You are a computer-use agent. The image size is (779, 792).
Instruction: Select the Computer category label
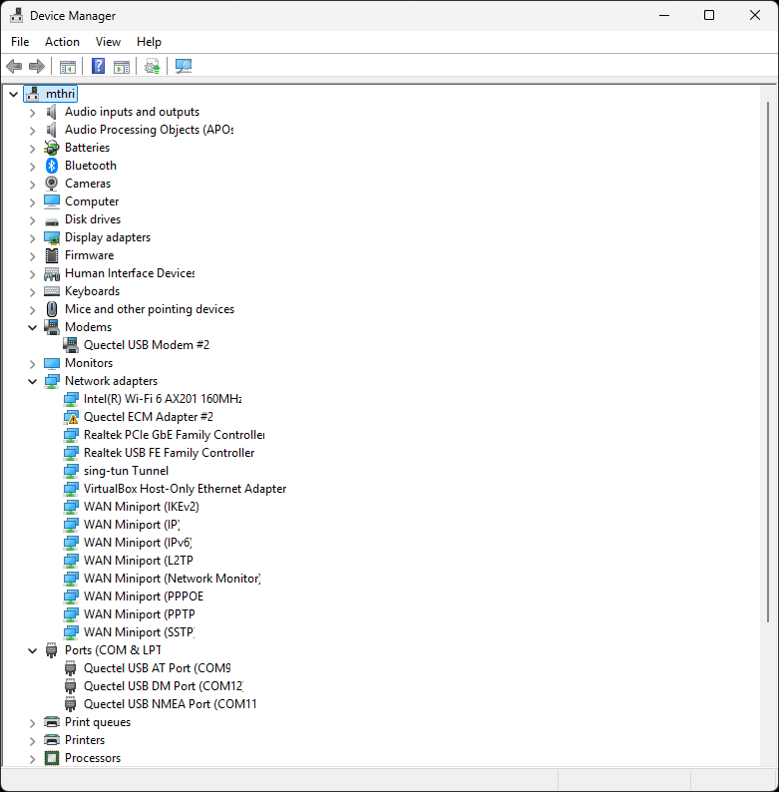[x=92, y=201]
